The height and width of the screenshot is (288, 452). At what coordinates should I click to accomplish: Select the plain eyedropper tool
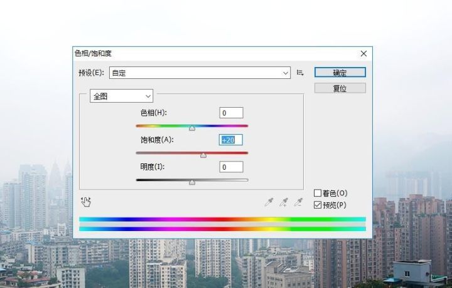[x=269, y=202]
